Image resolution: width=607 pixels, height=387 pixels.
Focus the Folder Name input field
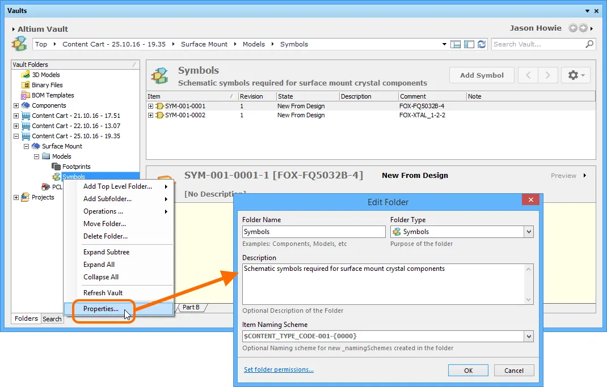coord(314,232)
